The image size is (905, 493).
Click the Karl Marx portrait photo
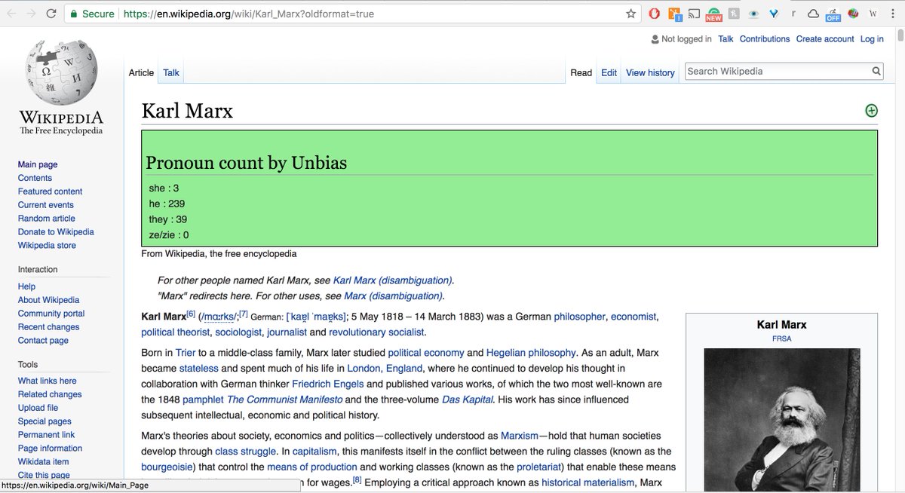click(x=781, y=418)
